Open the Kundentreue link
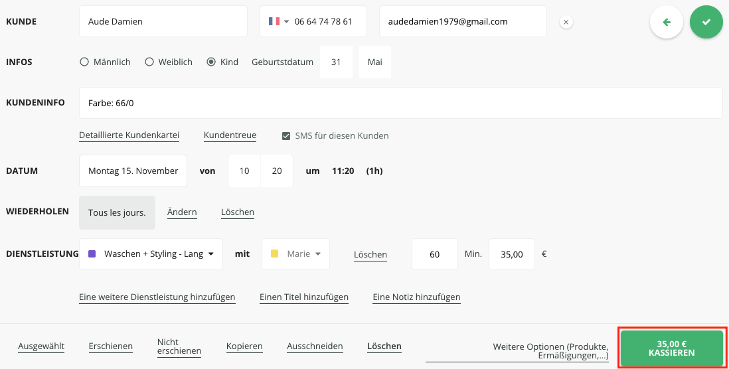 230,135
